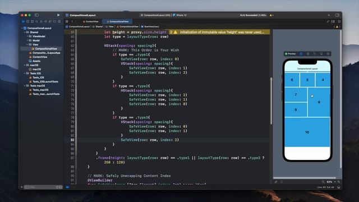359x202 pixels.
Task: Open the Breakpoint navigator
Action: point(54,21)
